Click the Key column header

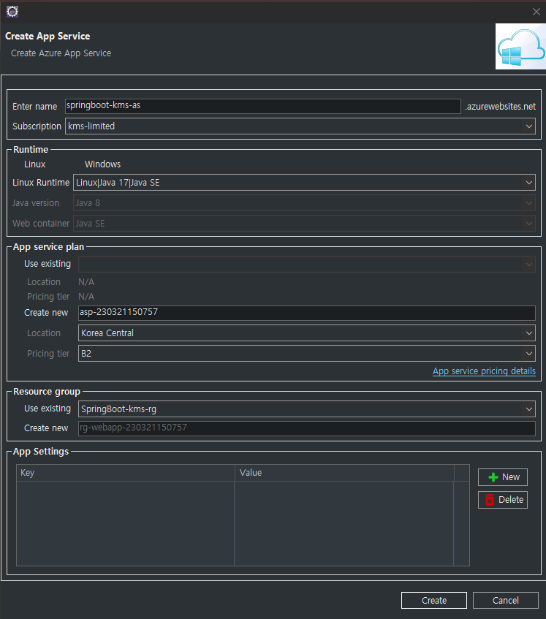(x=126, y=473)
